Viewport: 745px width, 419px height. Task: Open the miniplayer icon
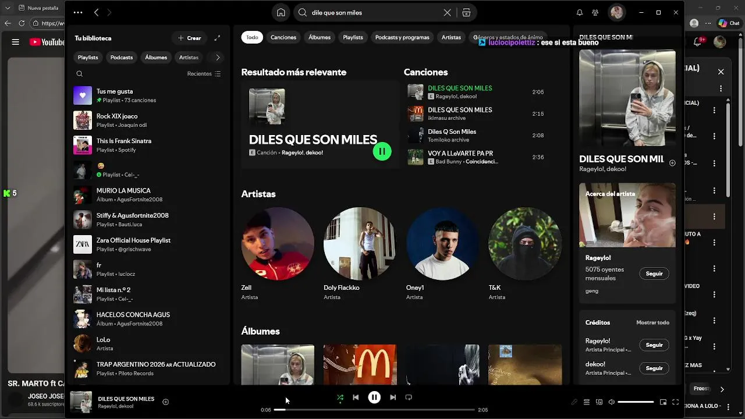(x=663, y=402)
